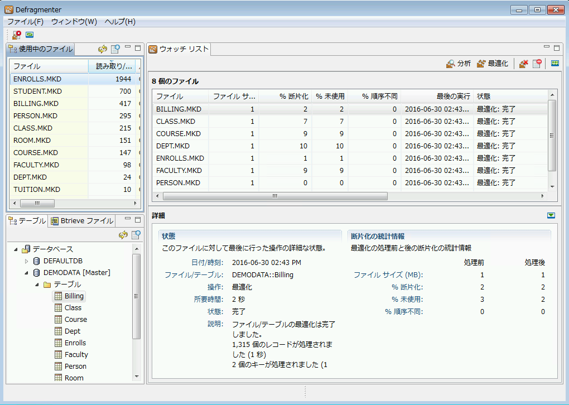This screenshot has height=405, width=569.
Task: Collapse the DEMODATA [Master] node
Action: click(x=26, y=273)
